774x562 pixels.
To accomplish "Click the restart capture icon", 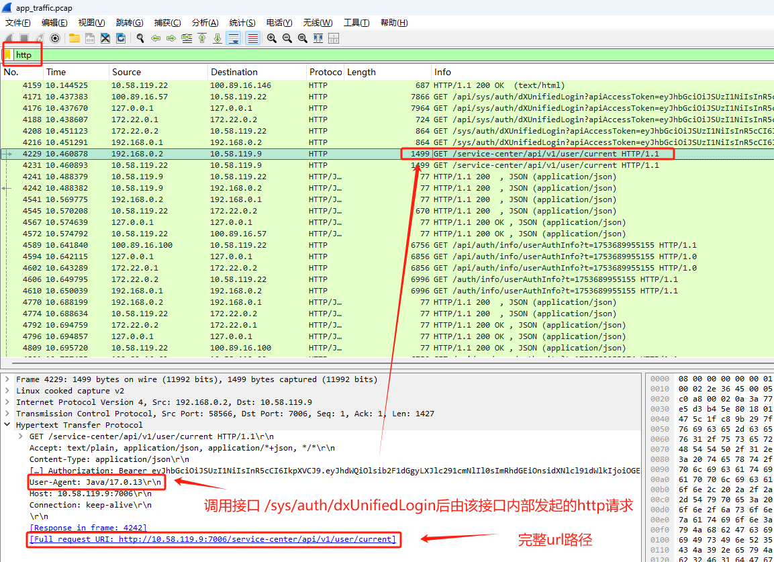I will 40,38.
